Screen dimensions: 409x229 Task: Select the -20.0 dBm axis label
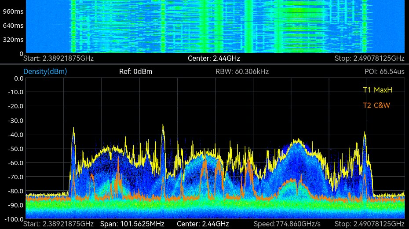(x=15, y=106)
